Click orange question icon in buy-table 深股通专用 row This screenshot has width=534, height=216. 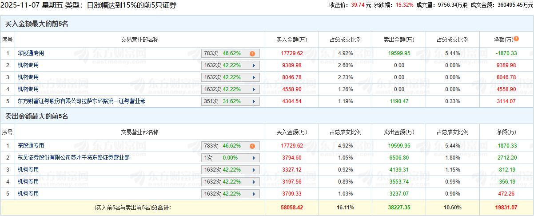252,53
